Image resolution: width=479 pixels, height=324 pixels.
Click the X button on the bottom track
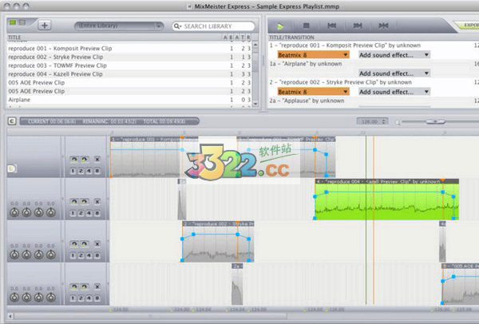[x=97, y=286]
